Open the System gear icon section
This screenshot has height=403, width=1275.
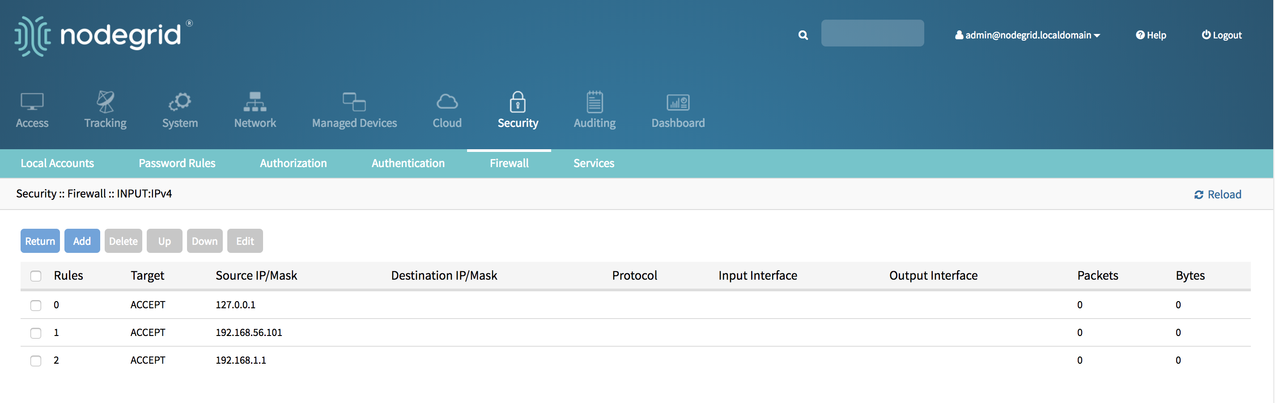tap(180, 110)
